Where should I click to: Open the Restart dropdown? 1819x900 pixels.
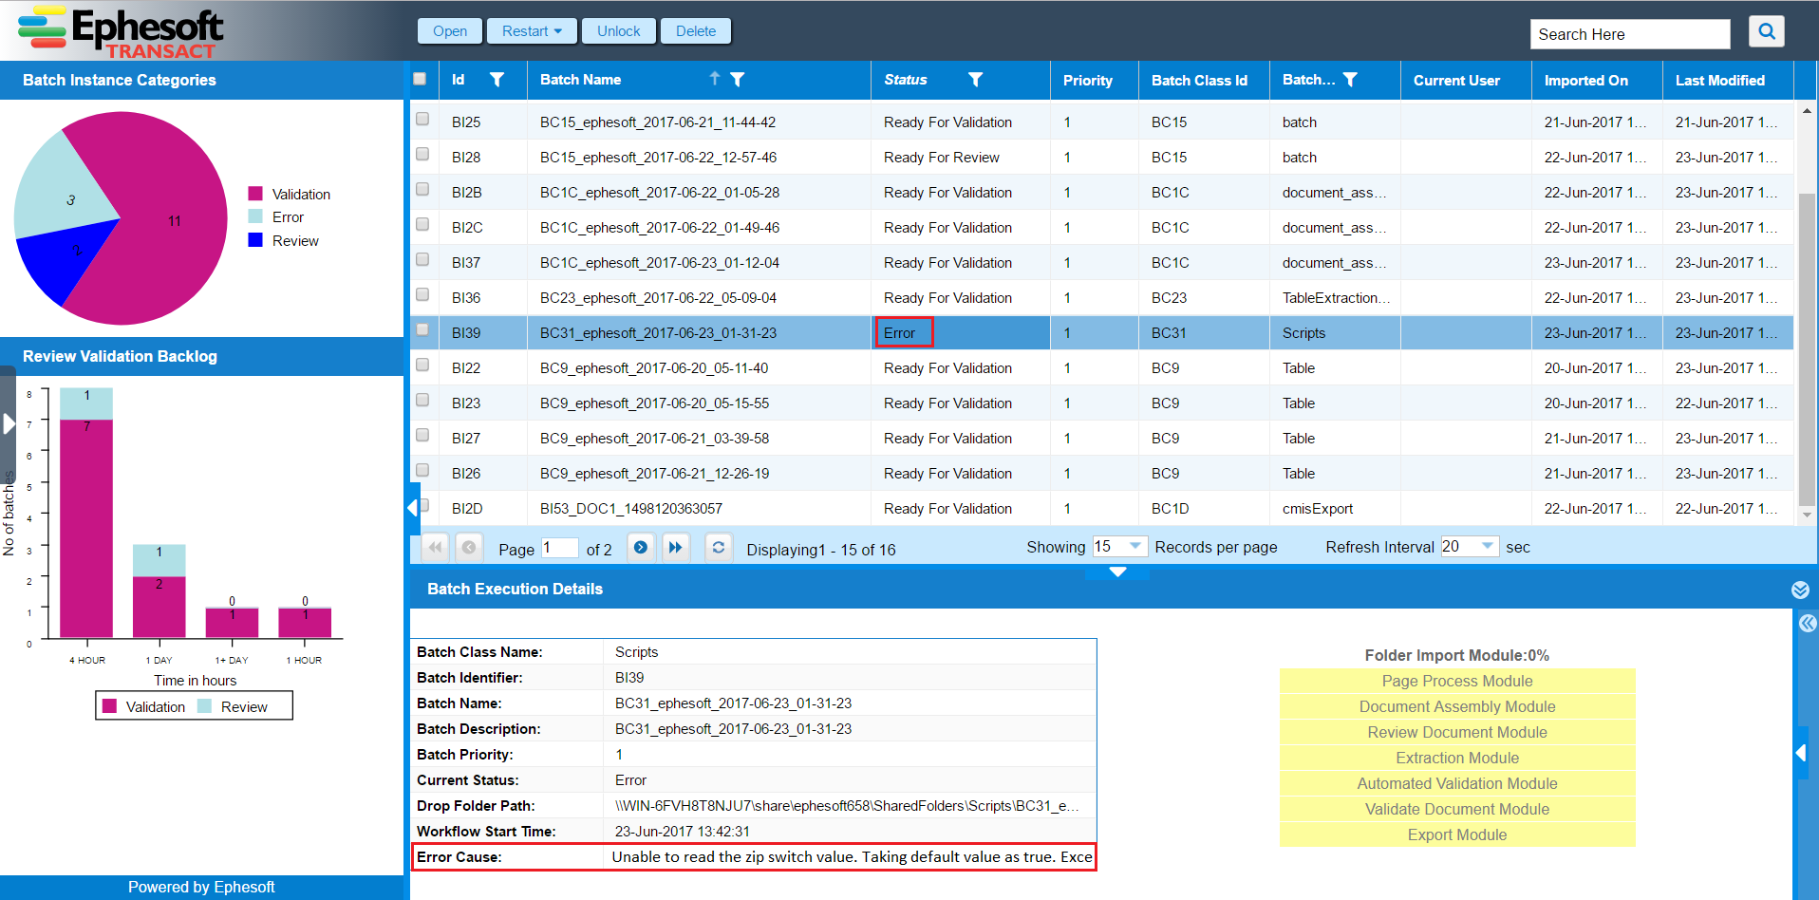pyautogui.click(x=532, y=31)
